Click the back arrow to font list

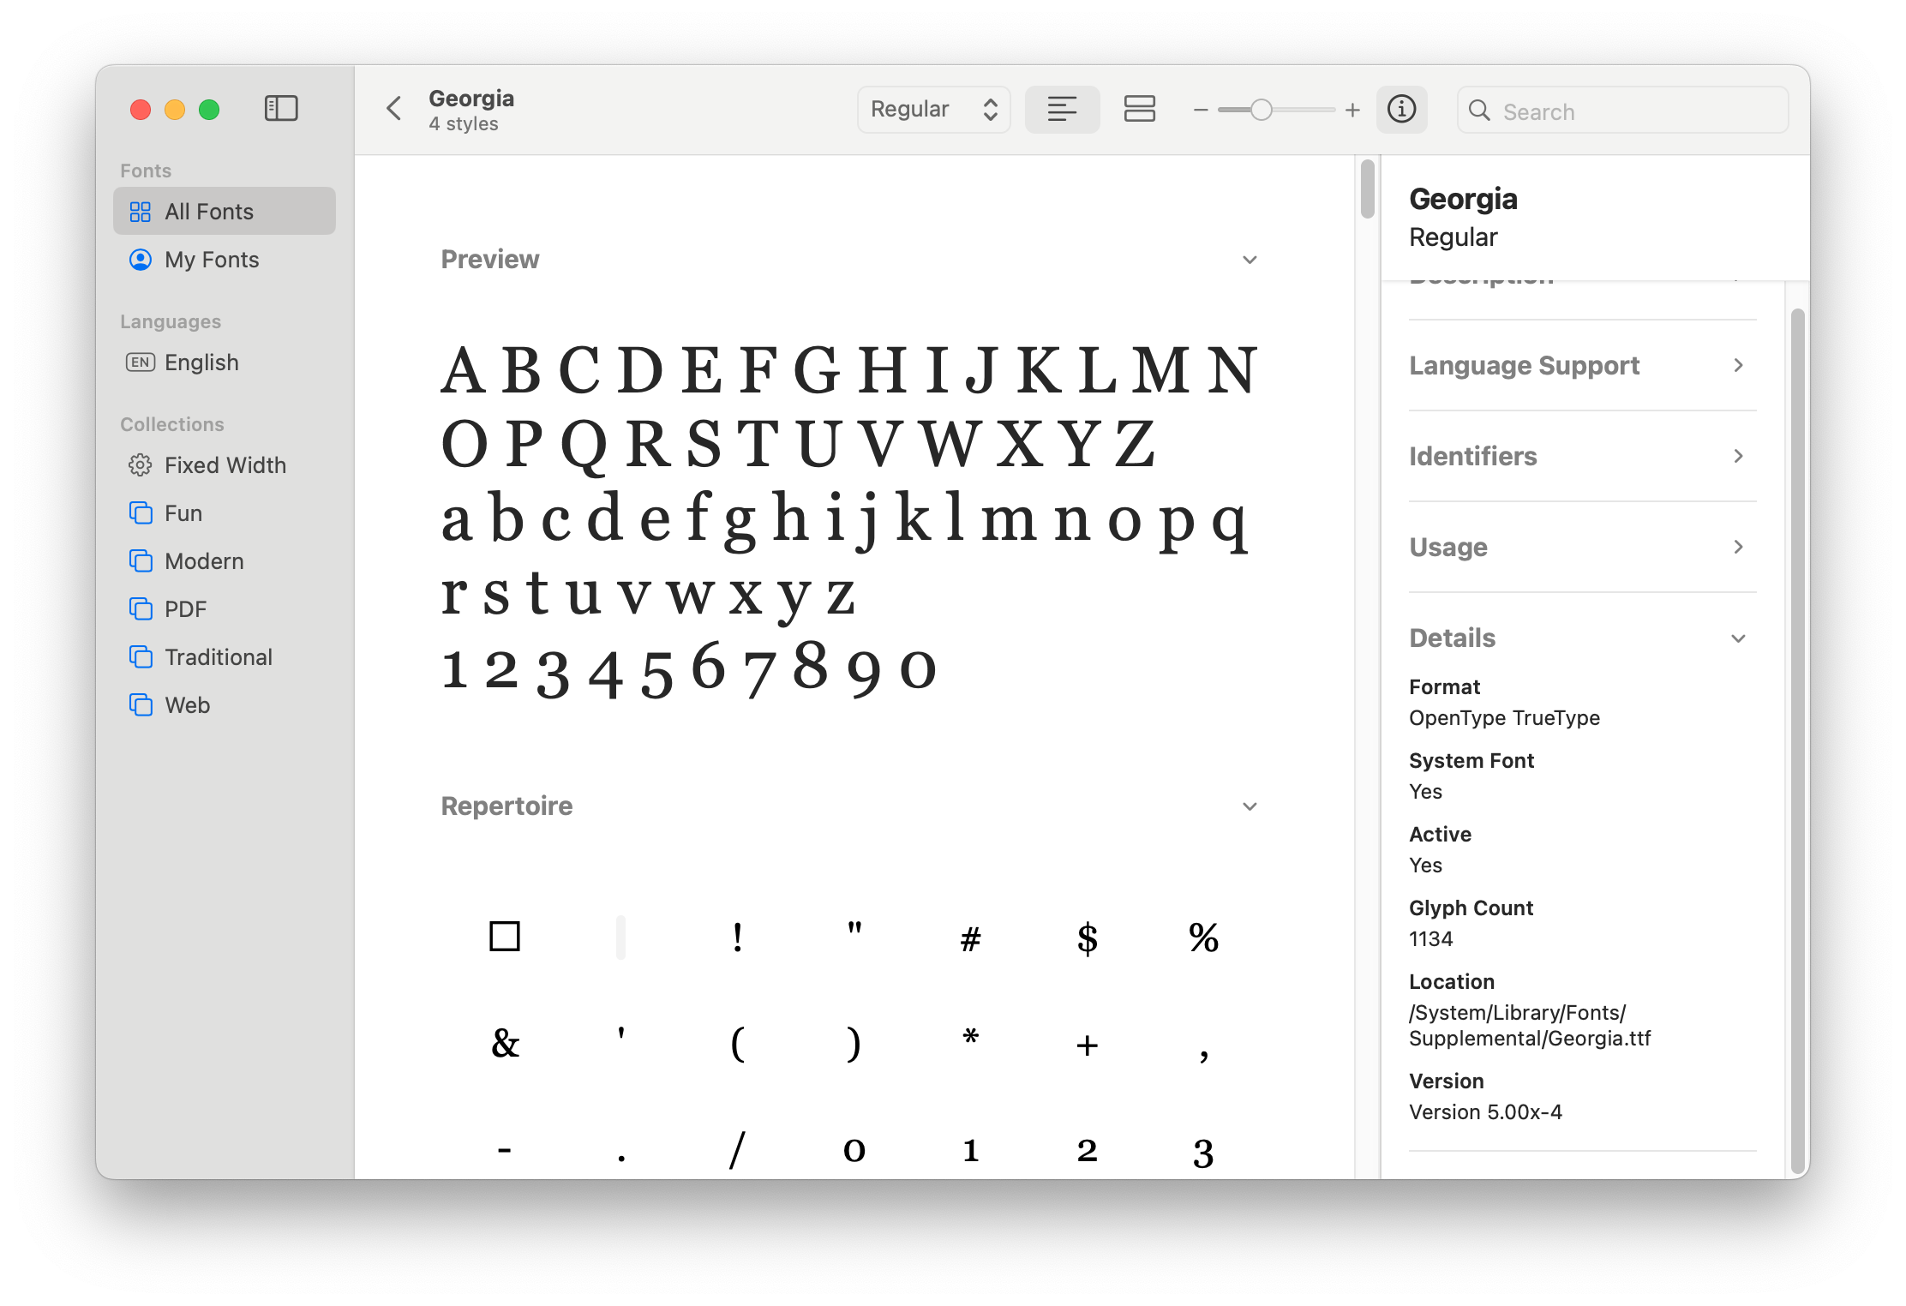click(x=394, y=109)
